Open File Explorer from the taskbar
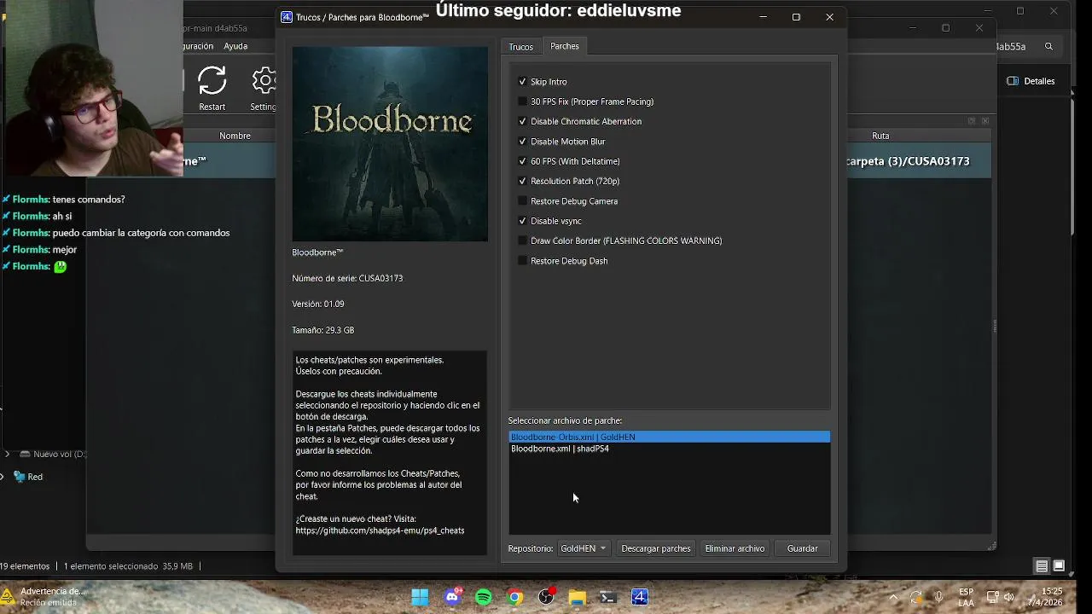 pyautogui.click(x=578, y=597)
